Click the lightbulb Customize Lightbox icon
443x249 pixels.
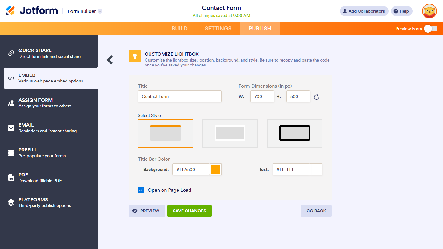click(135, 56)
